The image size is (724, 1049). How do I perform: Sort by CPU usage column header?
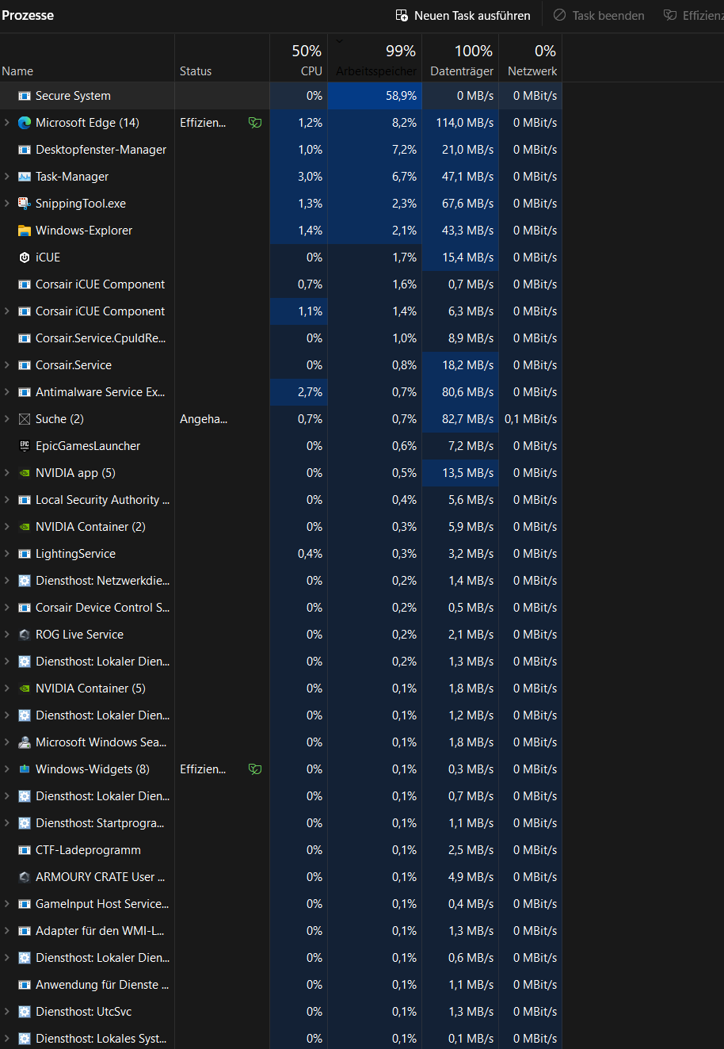[x=299, y=59]
